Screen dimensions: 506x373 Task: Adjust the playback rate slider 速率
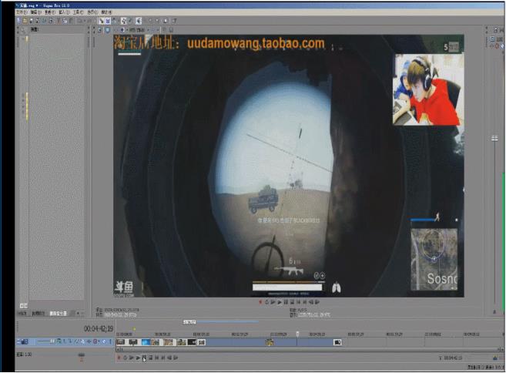tap(82, 355)
